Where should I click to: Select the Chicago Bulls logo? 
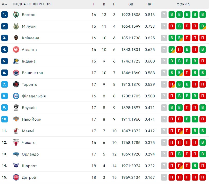click(16, 142)
